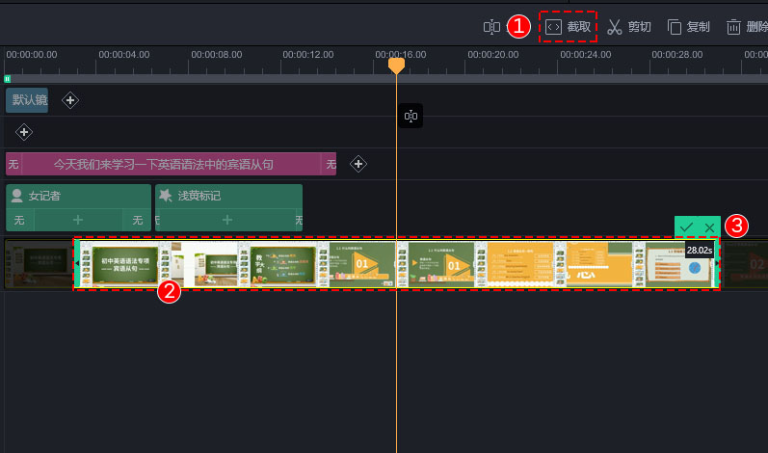Click floating split icon beside the playhead
Viewport: 768px width, 453px height.
410,116
